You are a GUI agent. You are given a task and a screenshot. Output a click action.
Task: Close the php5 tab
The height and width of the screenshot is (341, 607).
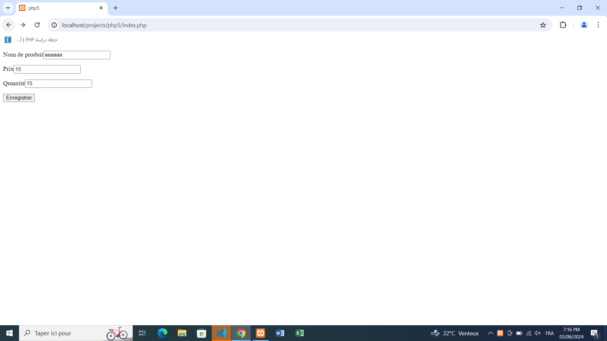click(101, 8)
